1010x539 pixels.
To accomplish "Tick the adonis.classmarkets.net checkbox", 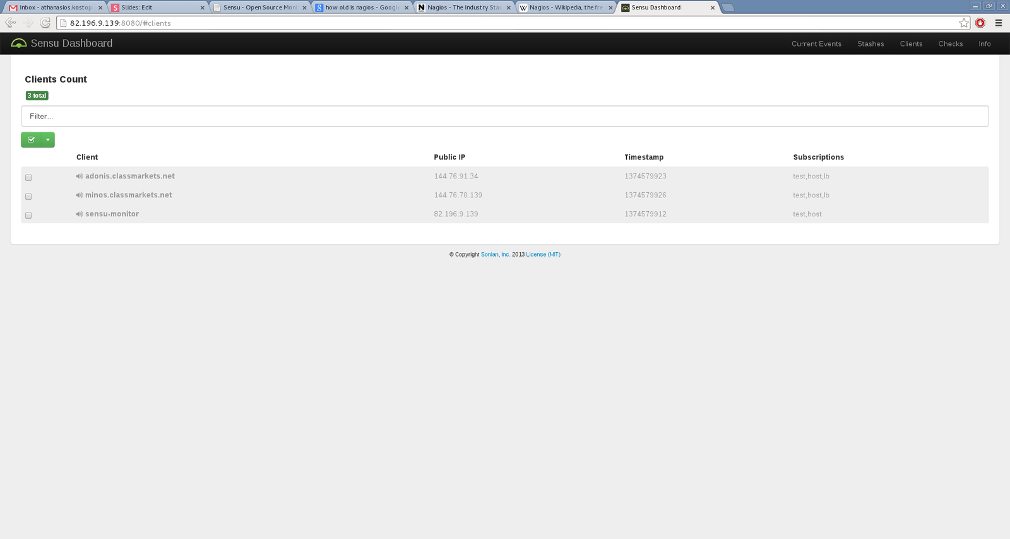I will (28, 178).
